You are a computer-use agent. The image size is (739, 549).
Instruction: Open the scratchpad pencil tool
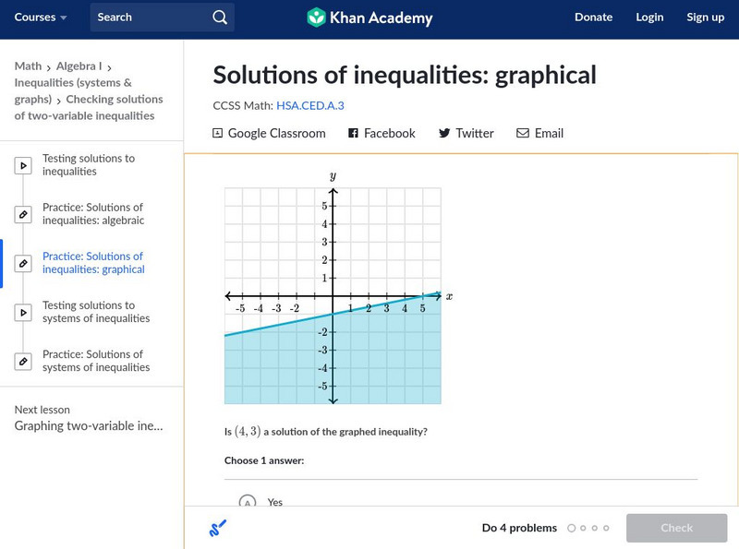[x=218, y=528]
